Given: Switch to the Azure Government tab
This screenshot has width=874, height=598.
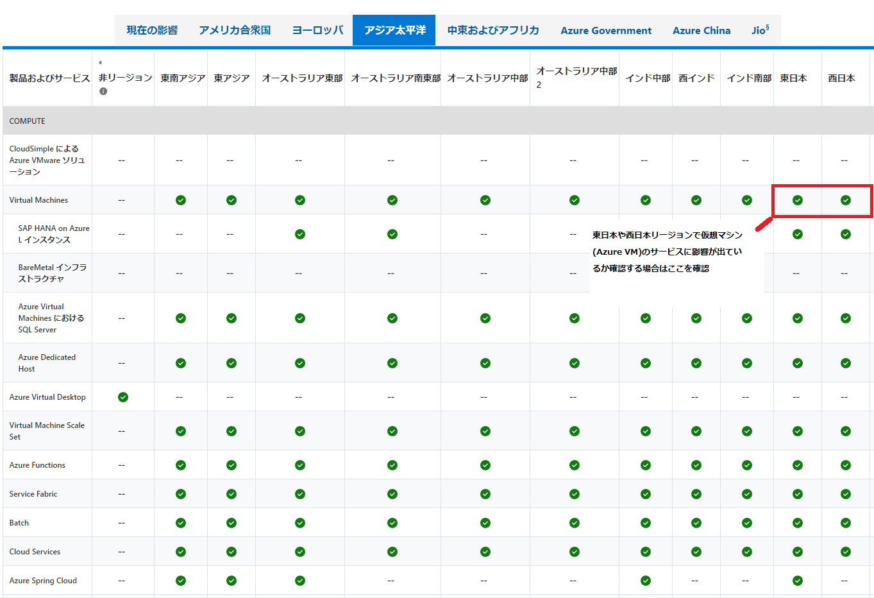Looking at the screenshot, I should tap(606, 30).
